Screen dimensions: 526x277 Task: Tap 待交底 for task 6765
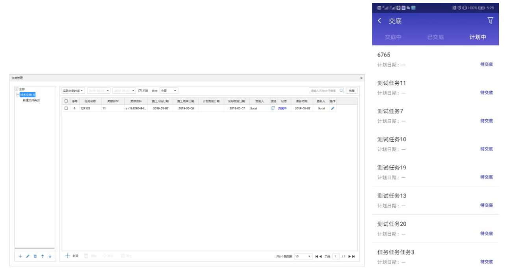pyautogui.click(x=487, y=65)
